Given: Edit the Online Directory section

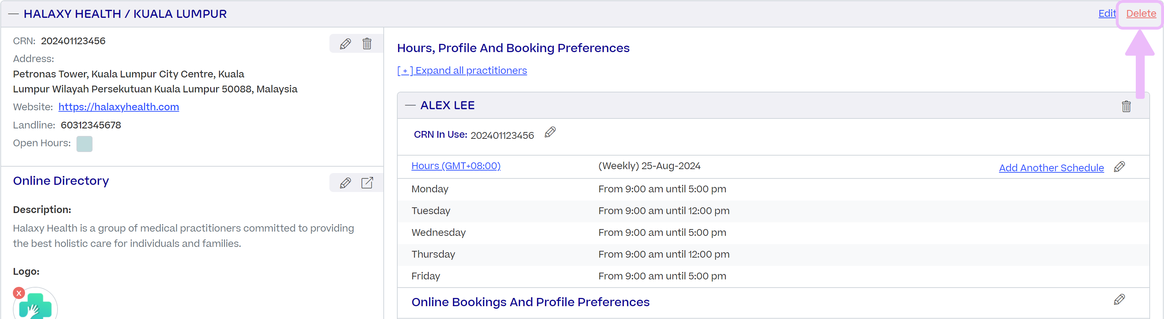Looking at the screenshot, I should point(345,183).
